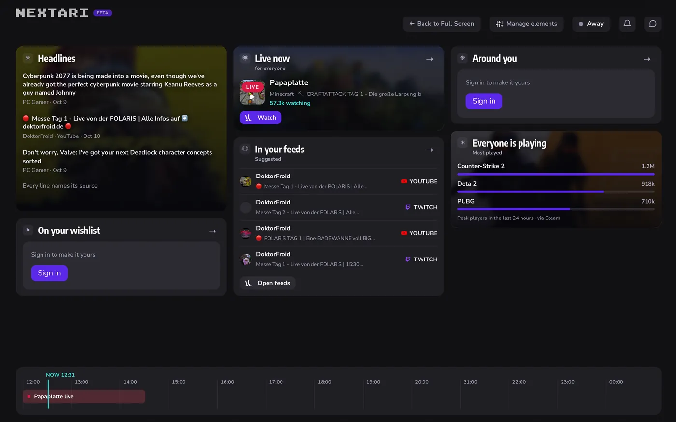Click the Dota 2 player bar
The width and height of the screenshot is (676, 422).
coord(556,191)
